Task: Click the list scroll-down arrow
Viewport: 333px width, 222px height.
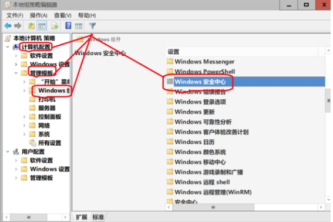Action: pos(328,200)
